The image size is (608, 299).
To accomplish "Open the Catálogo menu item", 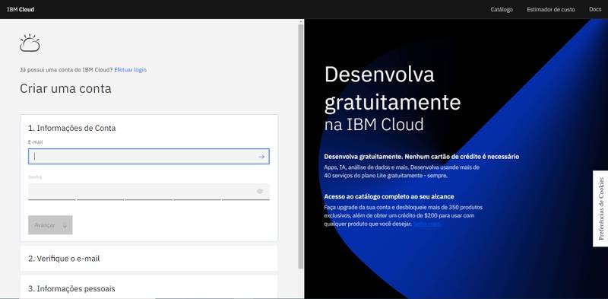I will pyautogui.click(x=502, y=9).
